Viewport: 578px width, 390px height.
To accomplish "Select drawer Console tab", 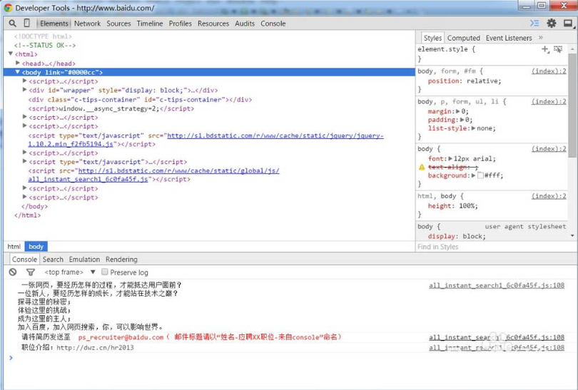I will coord(24,260).
